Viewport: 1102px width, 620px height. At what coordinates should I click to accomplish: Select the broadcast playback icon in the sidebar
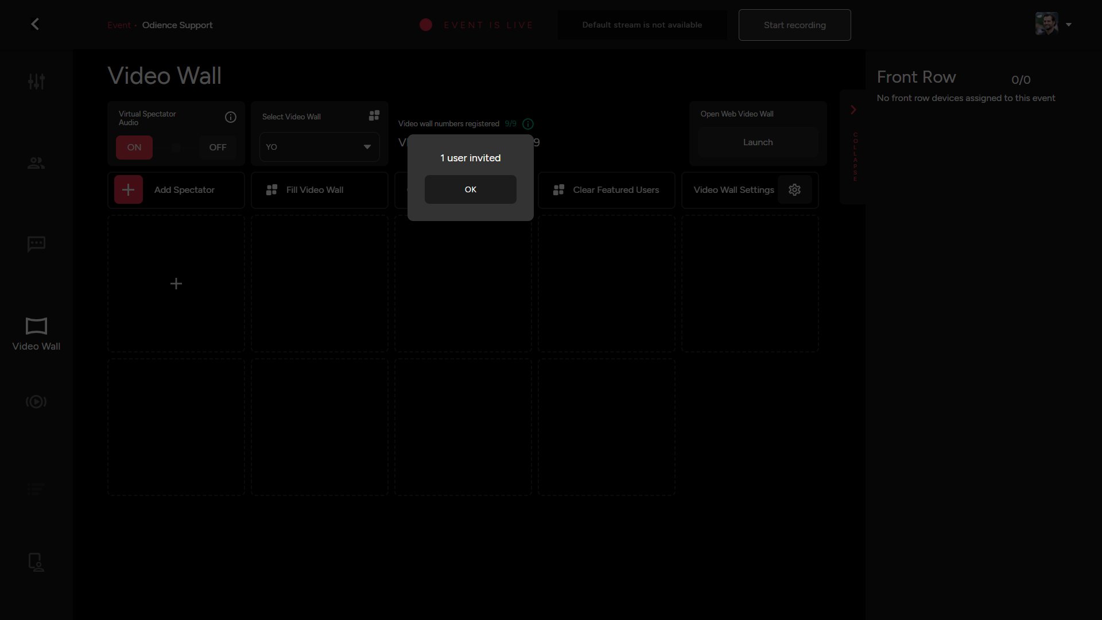click(x=36, y=402)
